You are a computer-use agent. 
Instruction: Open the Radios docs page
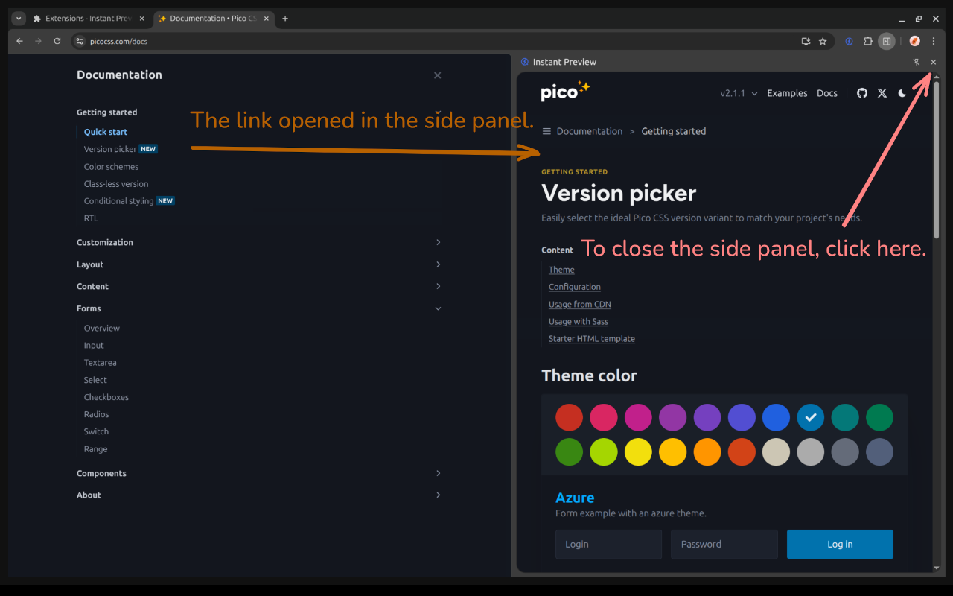pos(97,414)
